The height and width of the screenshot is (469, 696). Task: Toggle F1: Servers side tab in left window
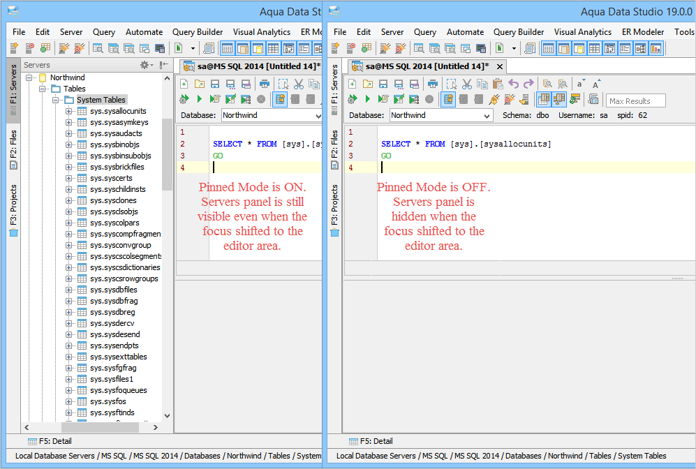13,89
